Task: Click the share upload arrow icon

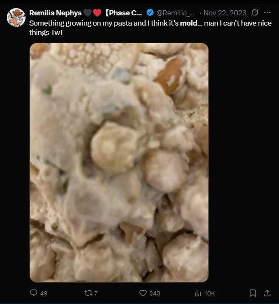Action: coord(267,293)
